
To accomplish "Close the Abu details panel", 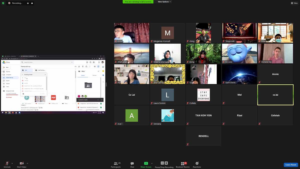I will [x=98, y=71].
